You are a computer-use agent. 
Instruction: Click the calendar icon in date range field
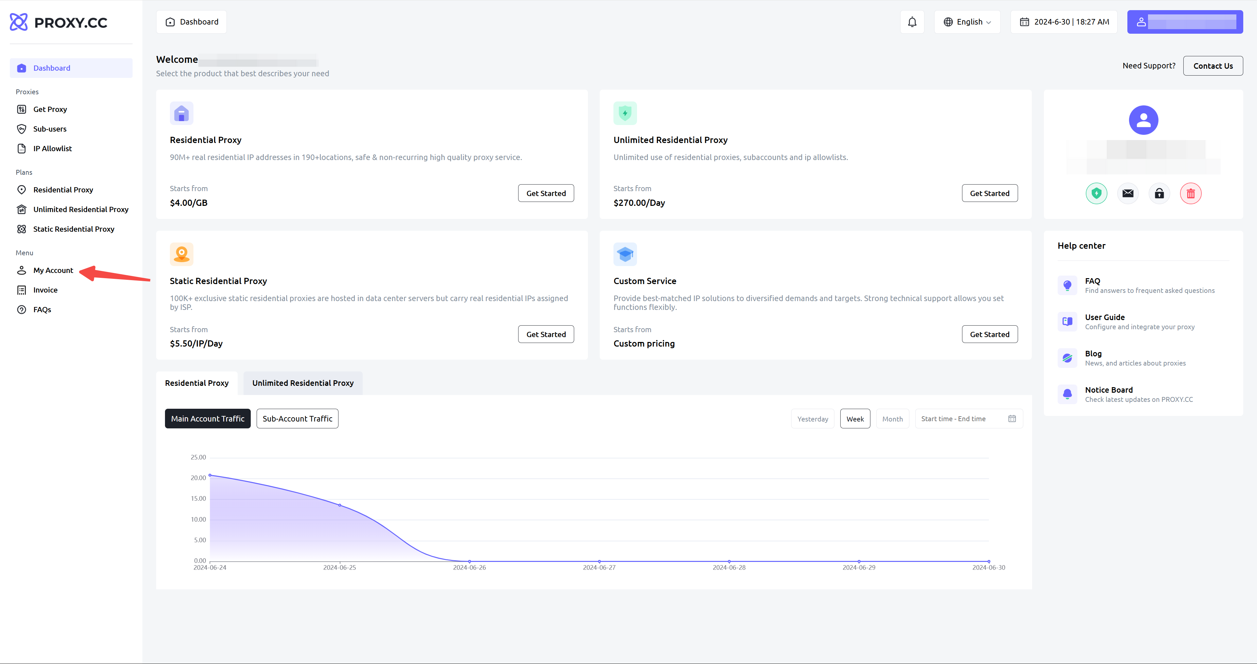coord(1012,419)
